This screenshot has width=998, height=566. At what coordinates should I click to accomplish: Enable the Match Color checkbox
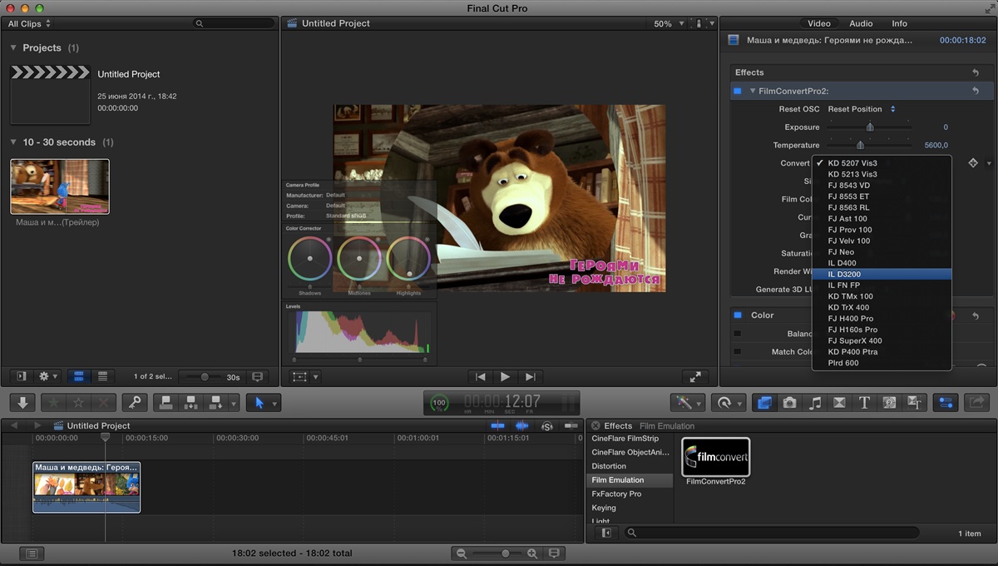(737, 351)
